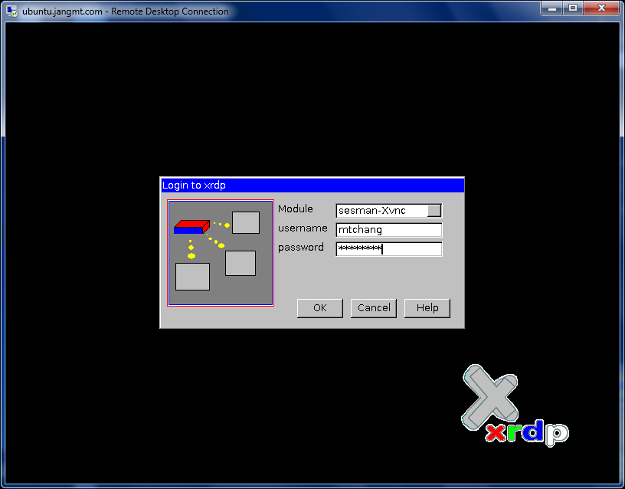Click the xrdp login network illustration
This screenshot has width=625, height=489.
[221, 253]
